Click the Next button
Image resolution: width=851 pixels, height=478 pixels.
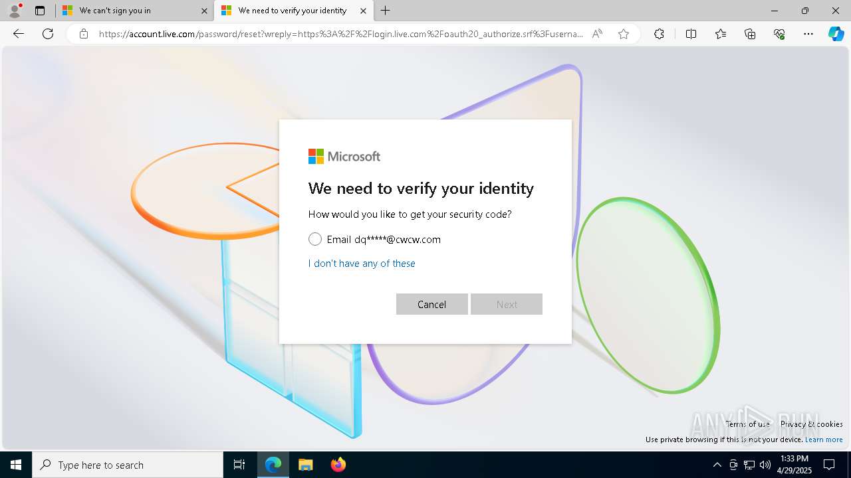tap(507, 304)
